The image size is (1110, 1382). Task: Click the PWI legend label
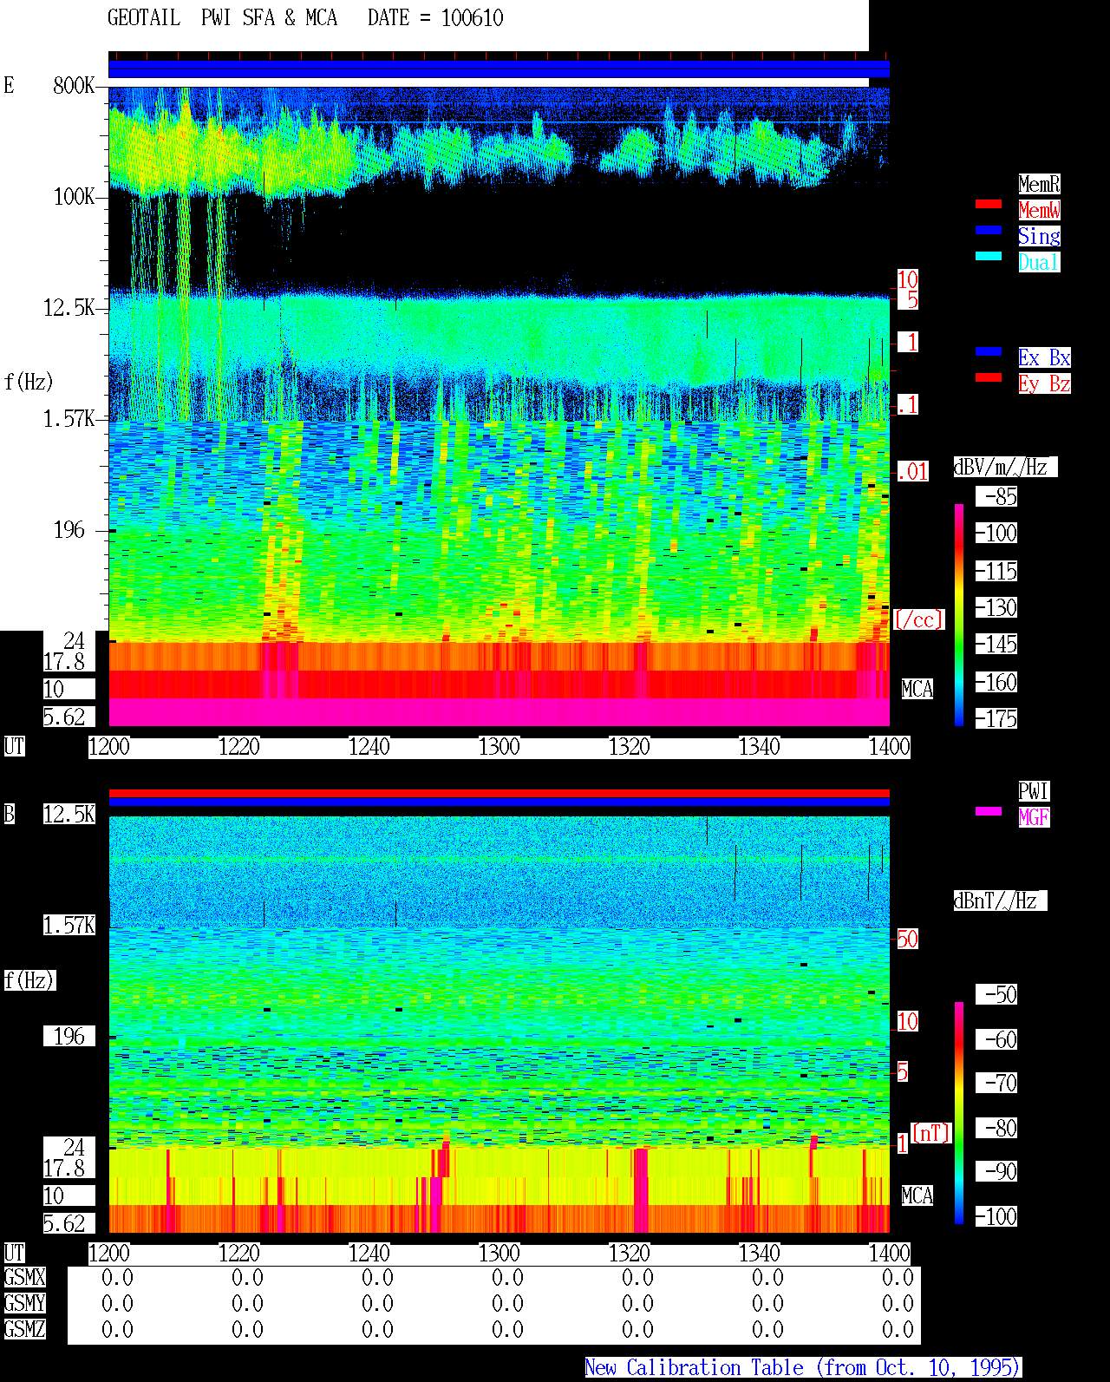coord(1034,791)
